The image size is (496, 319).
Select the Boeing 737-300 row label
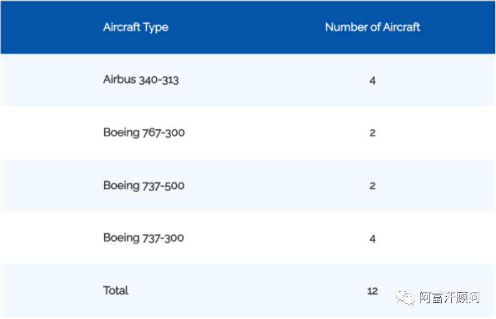tap(143, 238)
